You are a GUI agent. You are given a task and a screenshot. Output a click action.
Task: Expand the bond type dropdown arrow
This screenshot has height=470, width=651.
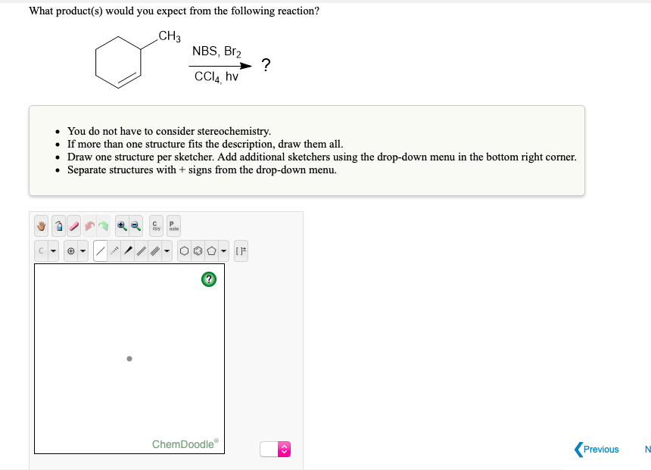tap(167, 251)
